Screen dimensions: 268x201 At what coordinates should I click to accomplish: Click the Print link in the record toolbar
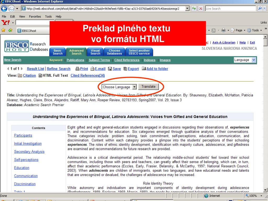(84, 69)
